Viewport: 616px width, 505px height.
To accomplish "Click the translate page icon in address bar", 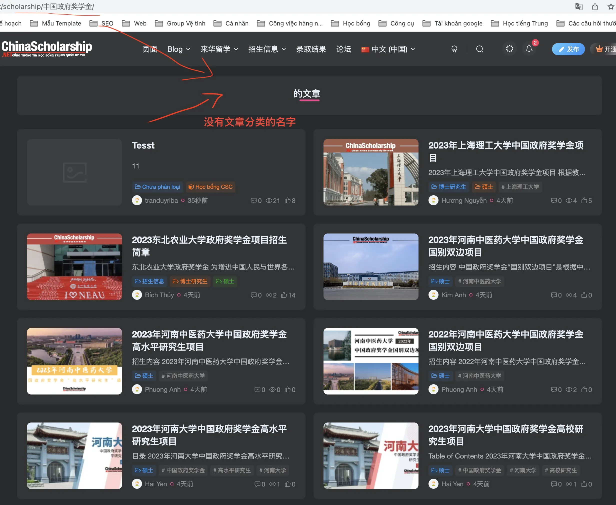I will pos(579,6).
